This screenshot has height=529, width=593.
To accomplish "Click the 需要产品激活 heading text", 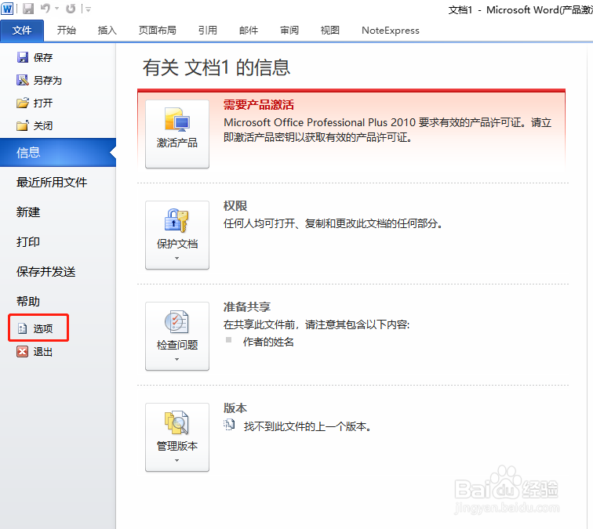I will (259, 105).
